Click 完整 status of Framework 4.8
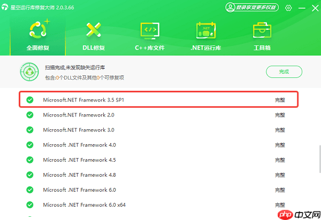The height and width of the screenshot is (220, 321). click(x=280, y=175)
